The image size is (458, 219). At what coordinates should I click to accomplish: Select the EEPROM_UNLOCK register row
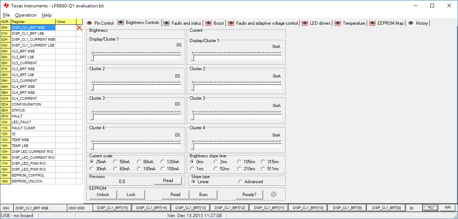[x=41, y=181]
